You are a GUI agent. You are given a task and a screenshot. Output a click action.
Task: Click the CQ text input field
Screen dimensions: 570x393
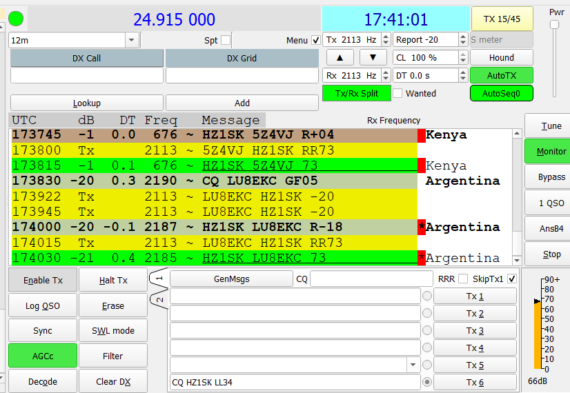point(371,279)
